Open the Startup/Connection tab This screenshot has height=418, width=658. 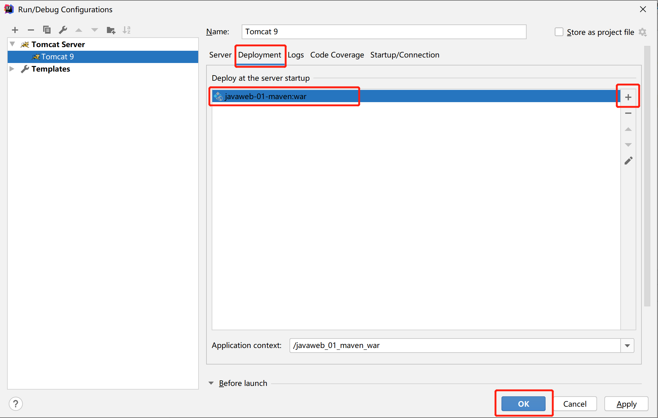coord(405,55)
